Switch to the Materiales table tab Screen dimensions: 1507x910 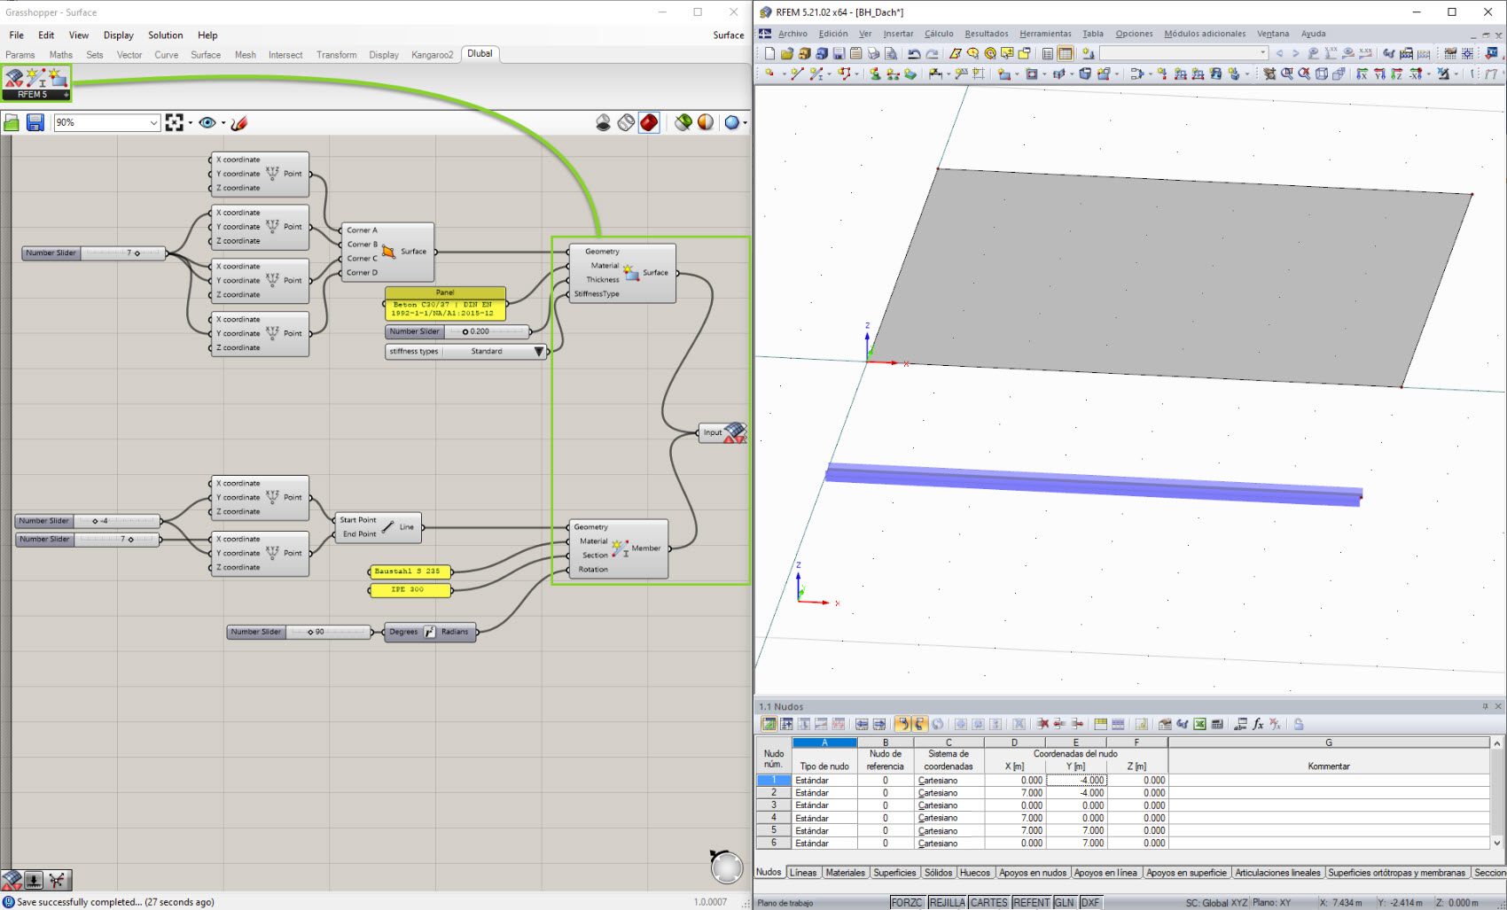point(845,873)
